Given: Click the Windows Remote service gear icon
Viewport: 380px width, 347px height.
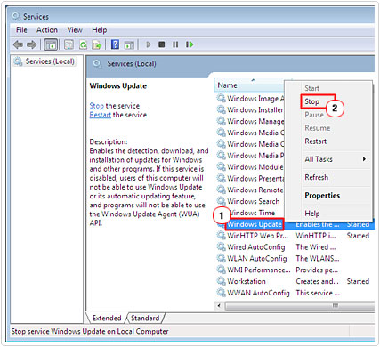Looking at the screenshot, I should click(x=221, y=190).
